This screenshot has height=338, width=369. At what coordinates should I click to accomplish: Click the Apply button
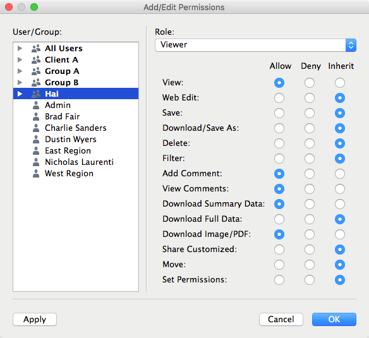coord(35,320)
